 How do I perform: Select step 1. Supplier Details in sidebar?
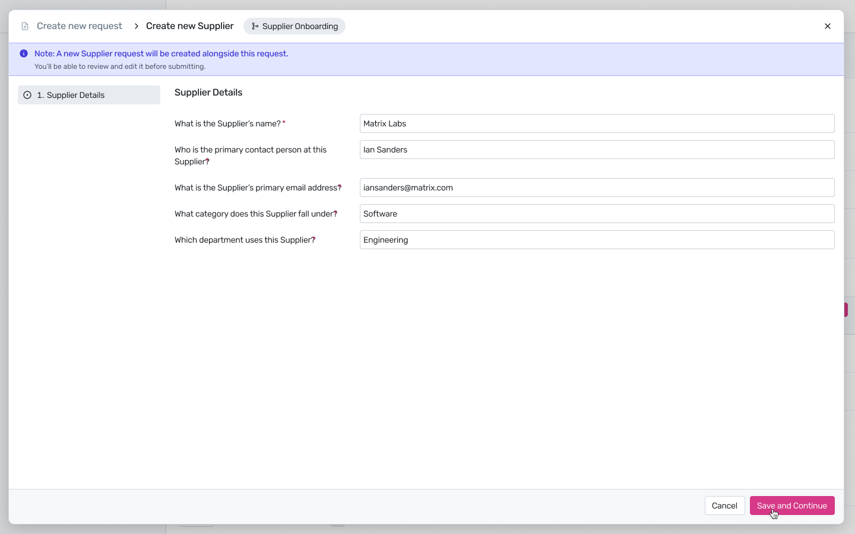click(89, 95)
